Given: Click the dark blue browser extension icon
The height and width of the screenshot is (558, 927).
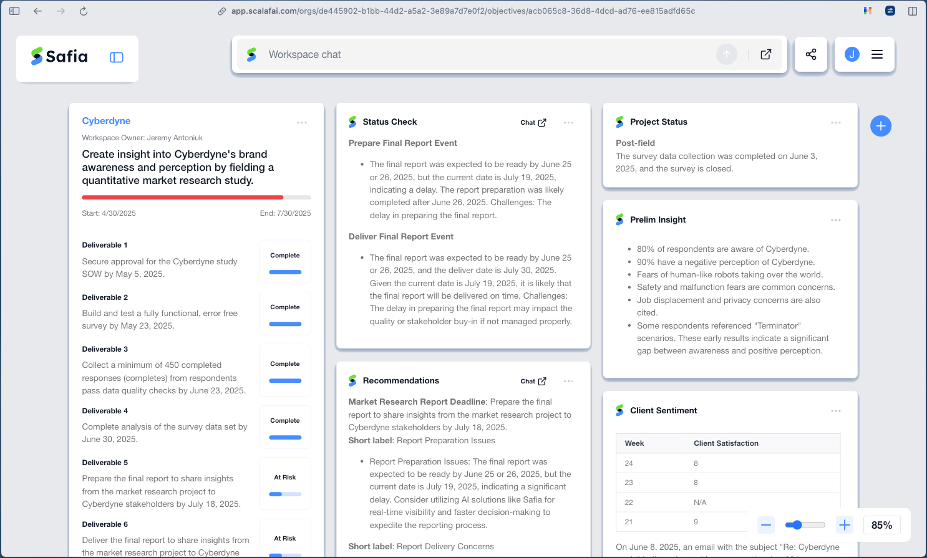Looking at the screenshot, I should click(x=890, y=11).
